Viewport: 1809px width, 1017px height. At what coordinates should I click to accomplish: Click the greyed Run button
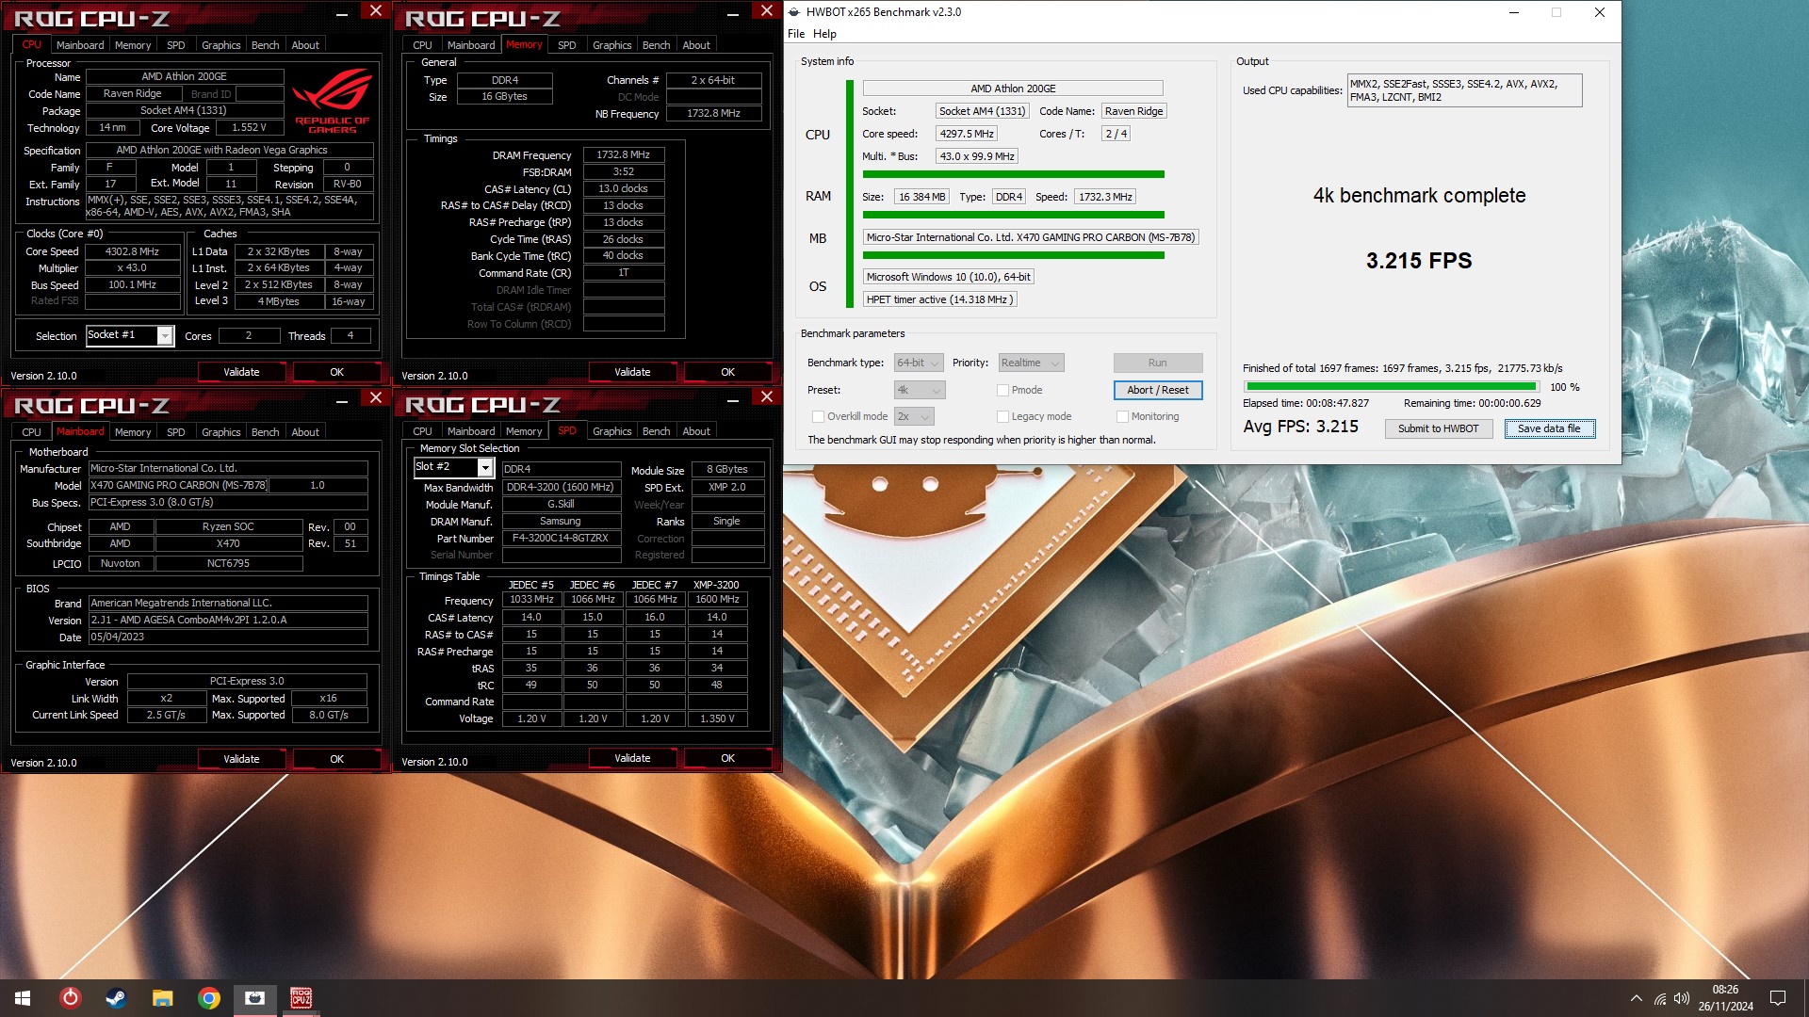pos(1158,363)
